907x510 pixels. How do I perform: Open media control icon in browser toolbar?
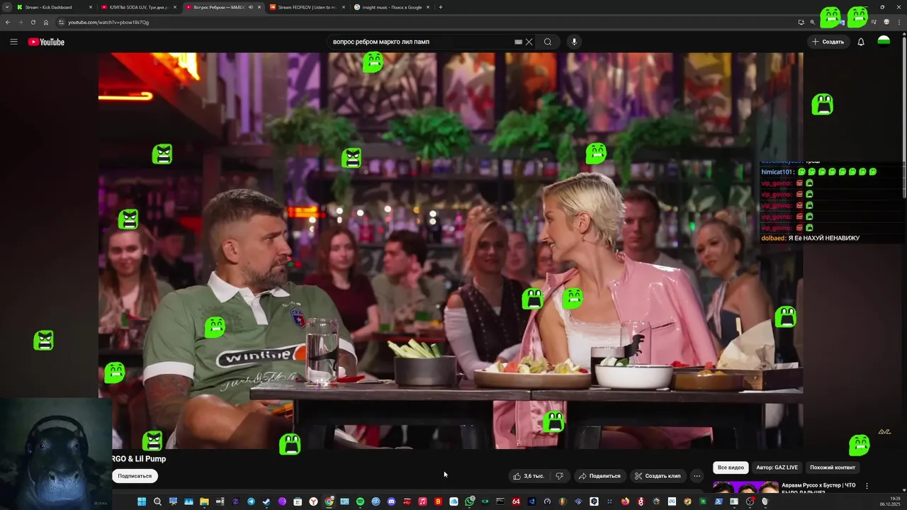873,22
